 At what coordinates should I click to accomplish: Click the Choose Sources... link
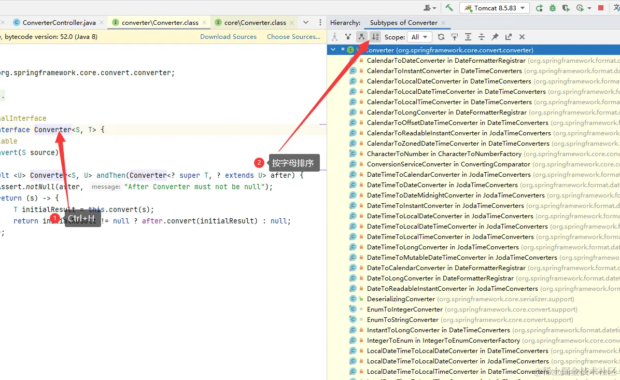(293, 37)
